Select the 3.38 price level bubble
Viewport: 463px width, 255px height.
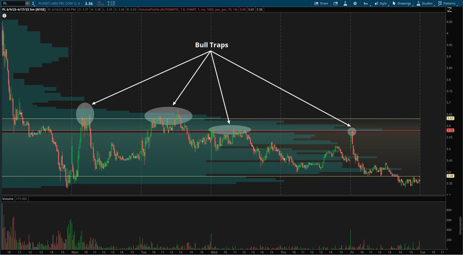451,176
